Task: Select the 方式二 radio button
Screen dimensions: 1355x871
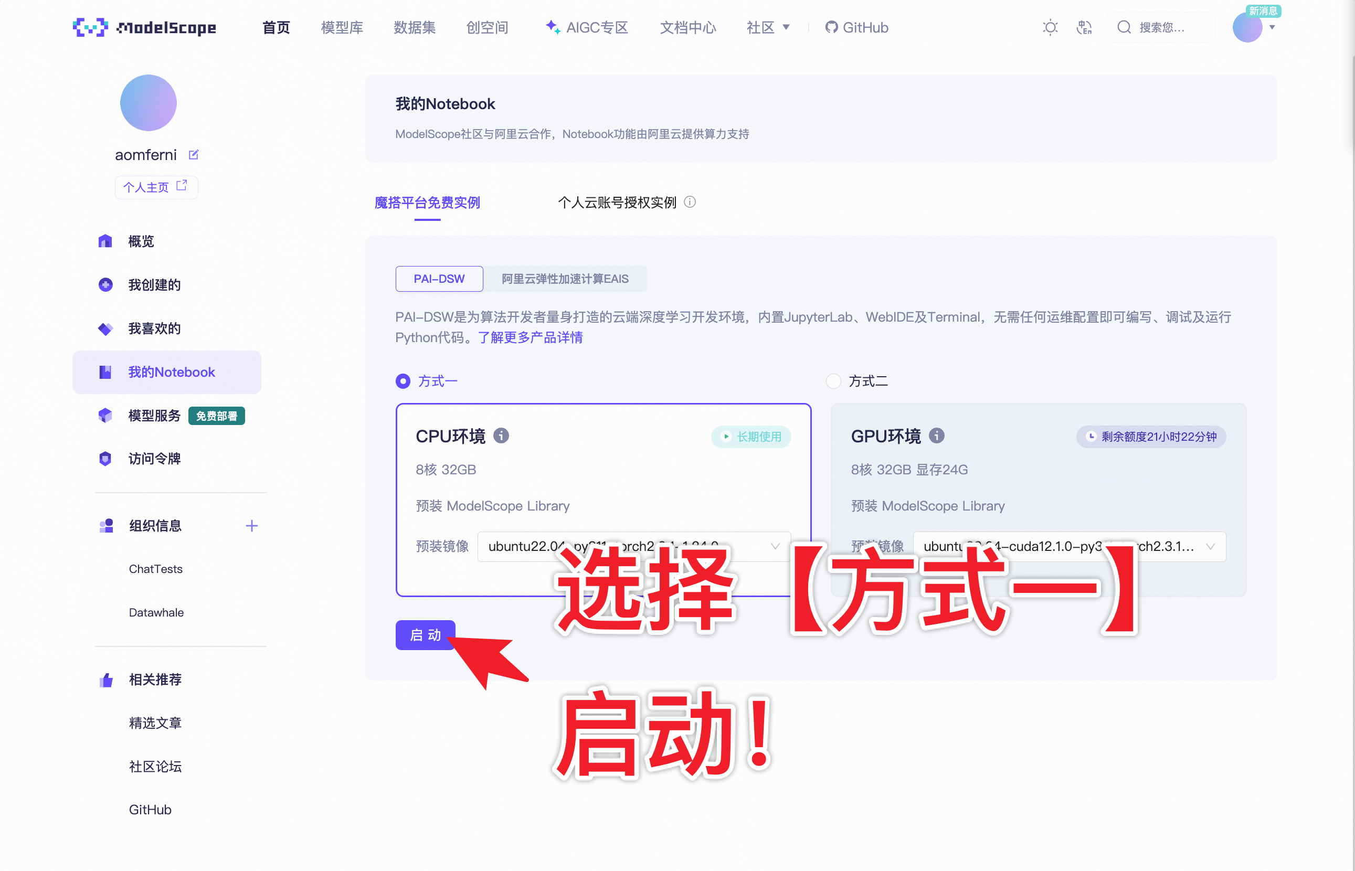Action: coord(833,381)
